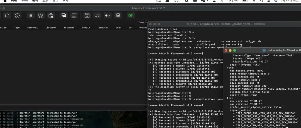The image size is (301, 128).
Task: Click 'profile.yaml' in ls output
Action: click(x=206, y=45)
